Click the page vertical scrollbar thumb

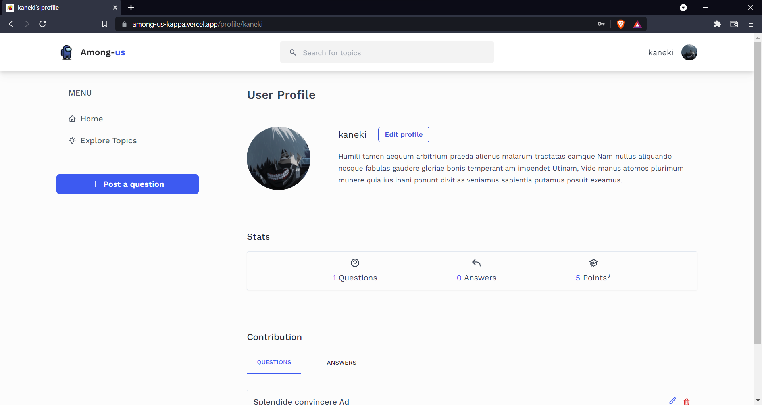tap(758, 192)
